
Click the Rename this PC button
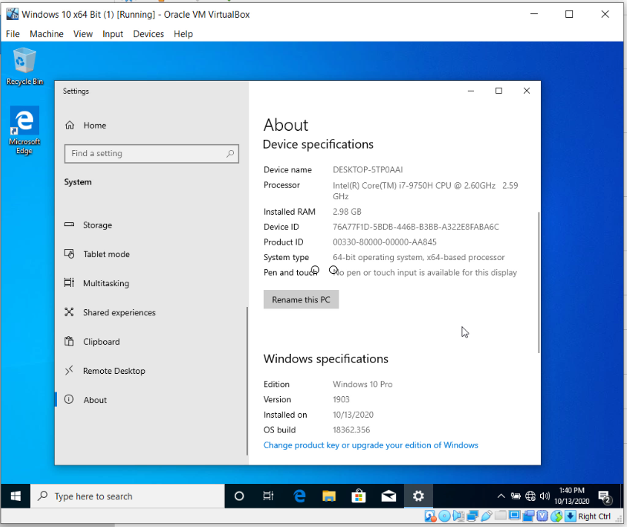[x=301, y=300]
